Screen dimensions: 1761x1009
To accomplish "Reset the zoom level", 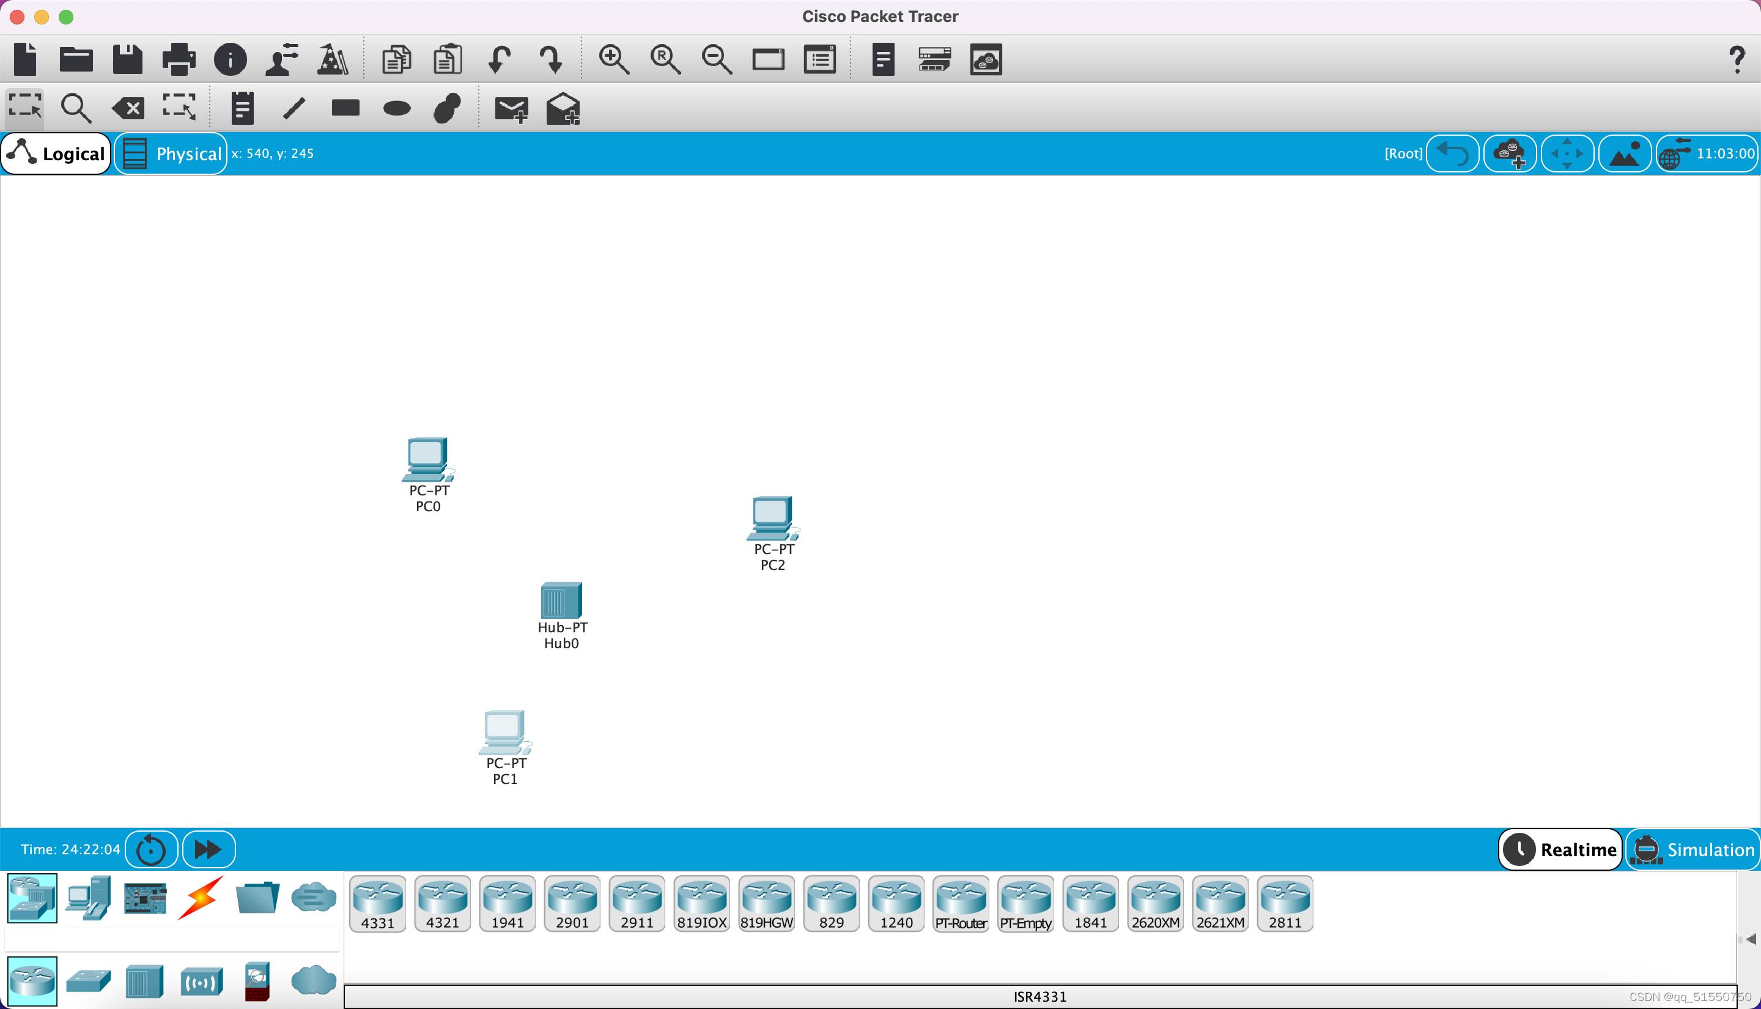I will click(x=665, y=59).
